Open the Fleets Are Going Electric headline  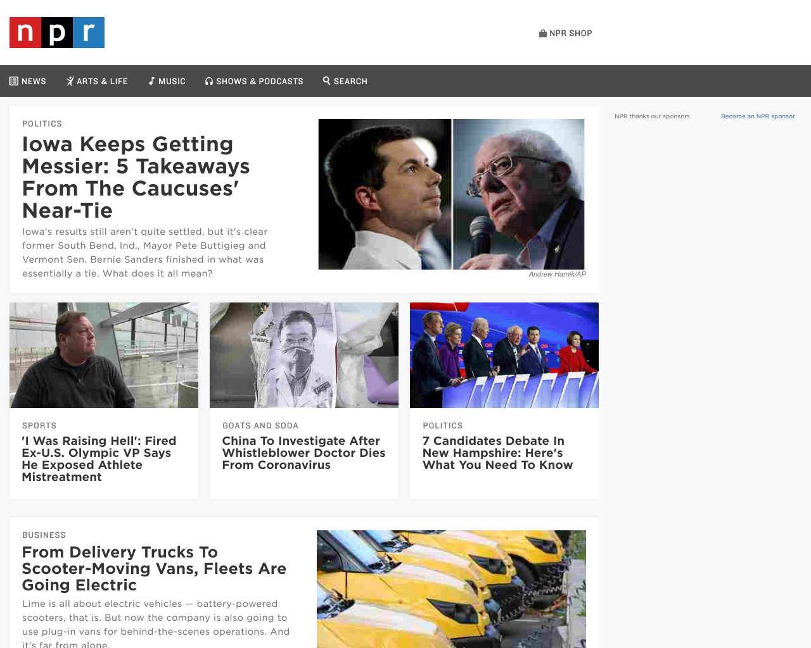(154, 569)
